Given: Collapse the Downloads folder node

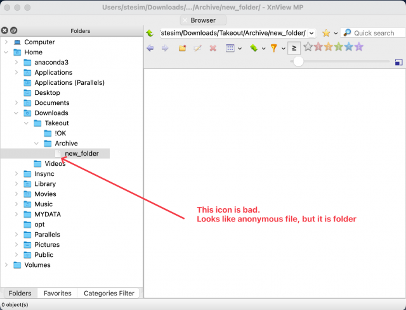Looking at the screenshot, I should [16, 113].
